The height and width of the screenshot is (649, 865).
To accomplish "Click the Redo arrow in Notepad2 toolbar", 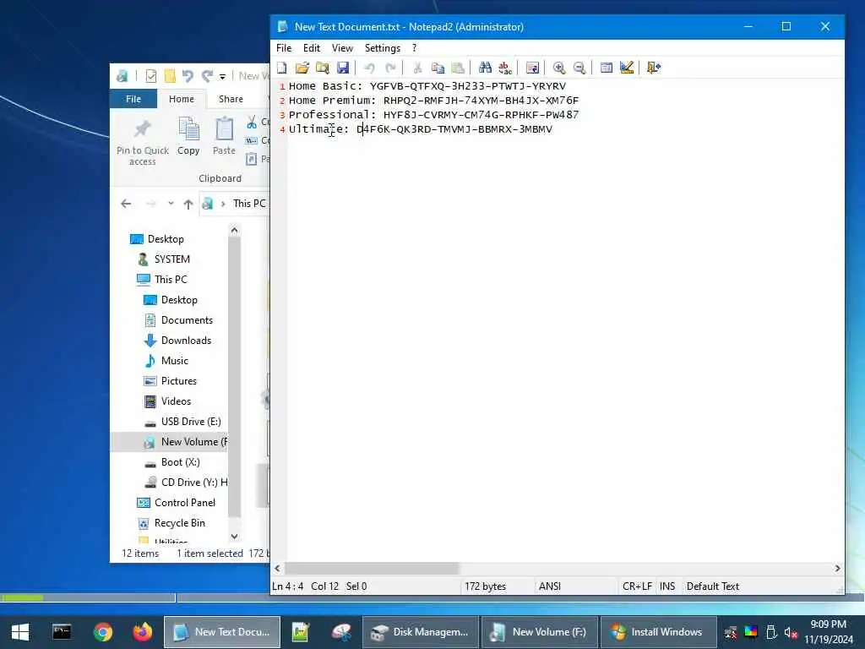I will (390, 68).
